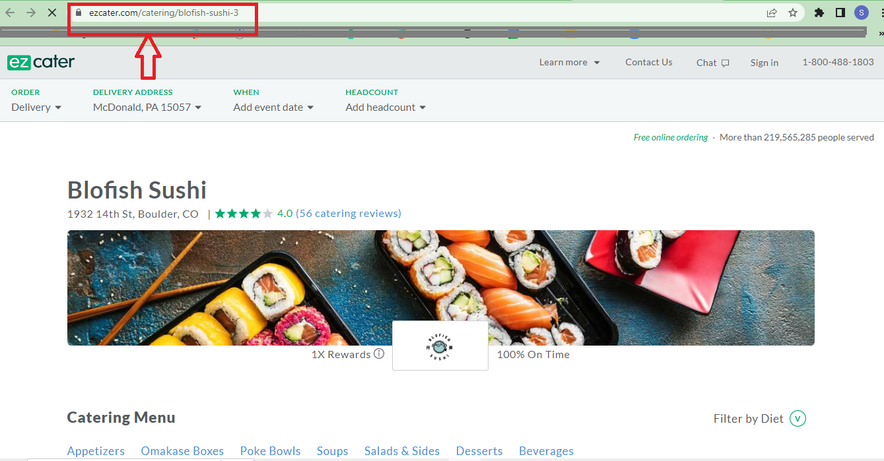Viewport: 884px width, 461px height.
Task: Go to the ezCater home logo
Action: click(x=41, y=62)
